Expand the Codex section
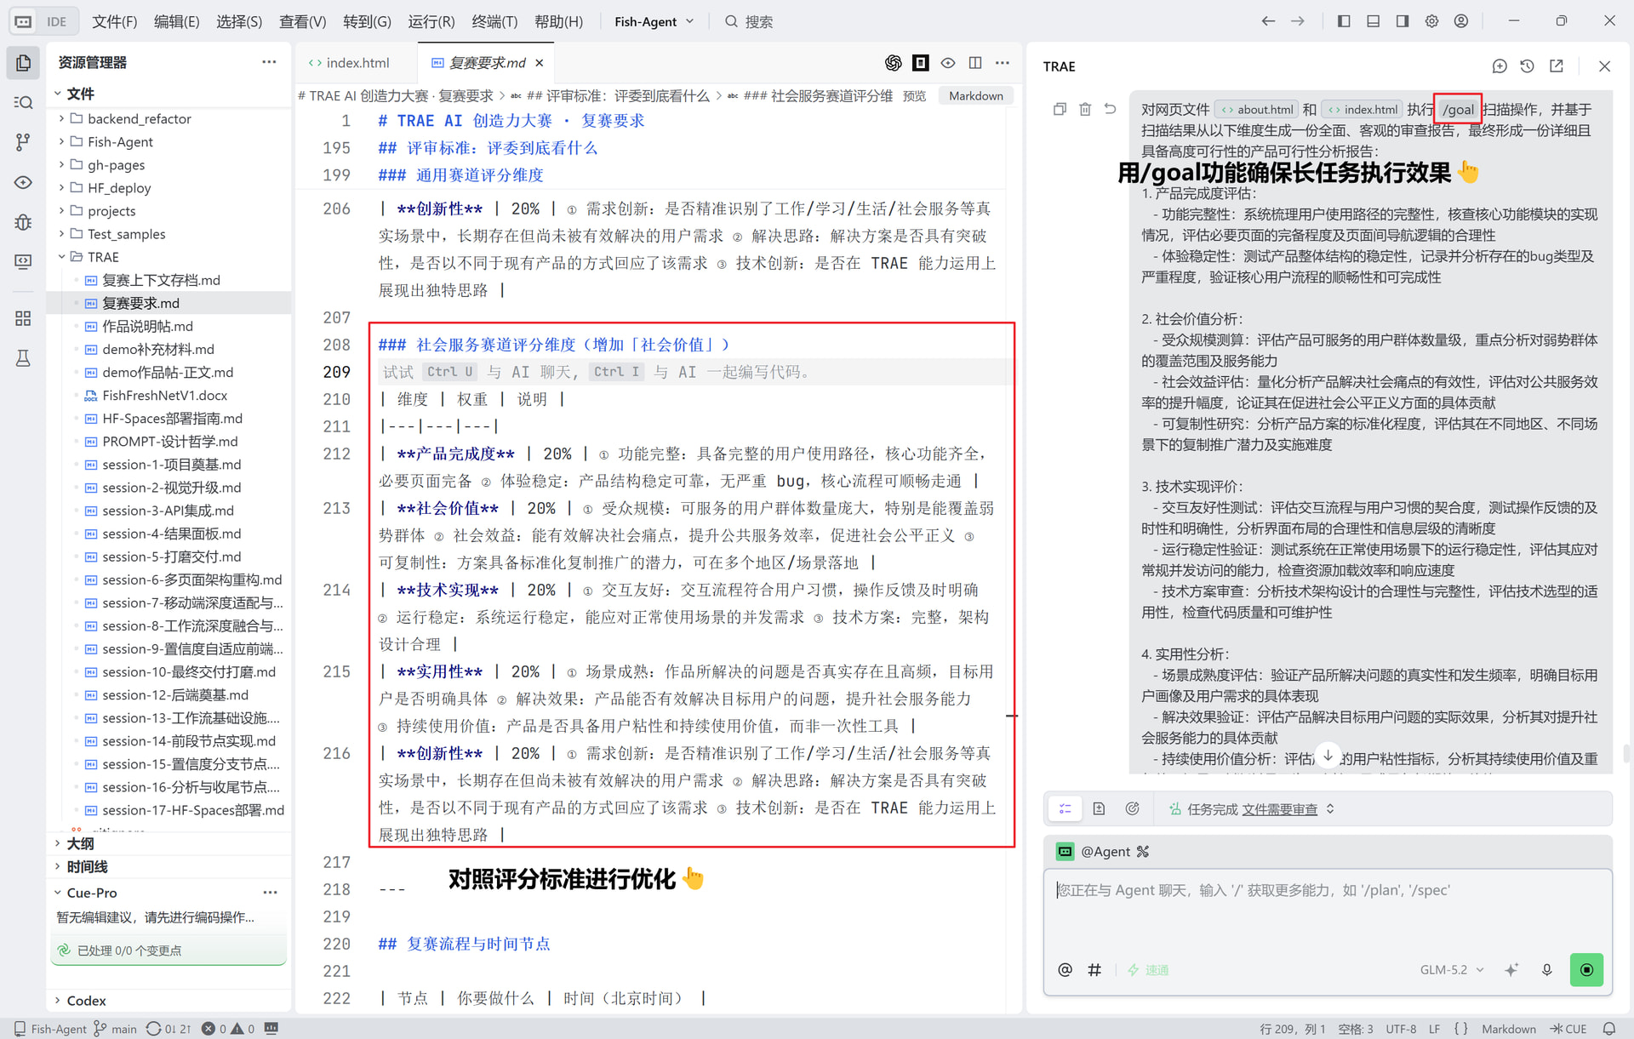 [x=86, y=1001]
